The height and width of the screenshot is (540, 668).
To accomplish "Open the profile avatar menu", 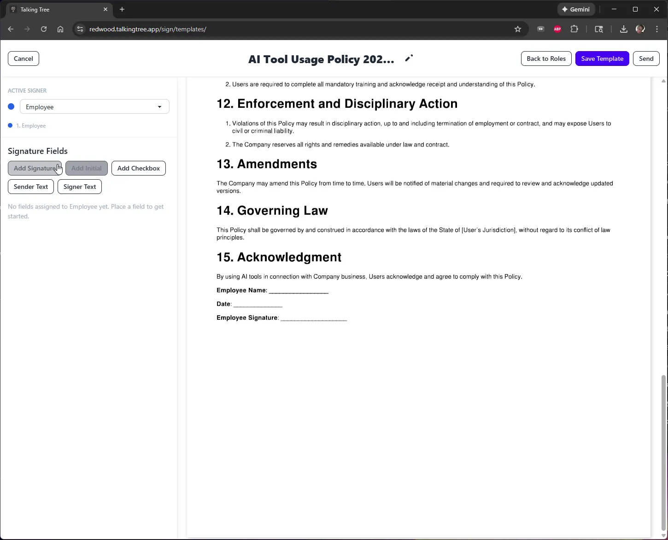I will [640, 29].
